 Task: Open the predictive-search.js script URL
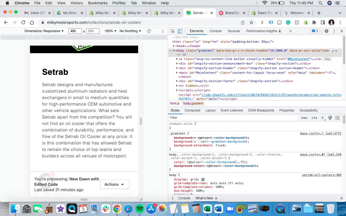[x=271, y=95]
